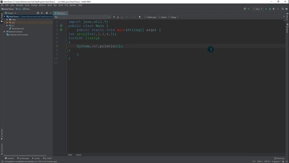The image size is (289, 163).
Task: Expand External Libraries node
Action: [5, 32]
